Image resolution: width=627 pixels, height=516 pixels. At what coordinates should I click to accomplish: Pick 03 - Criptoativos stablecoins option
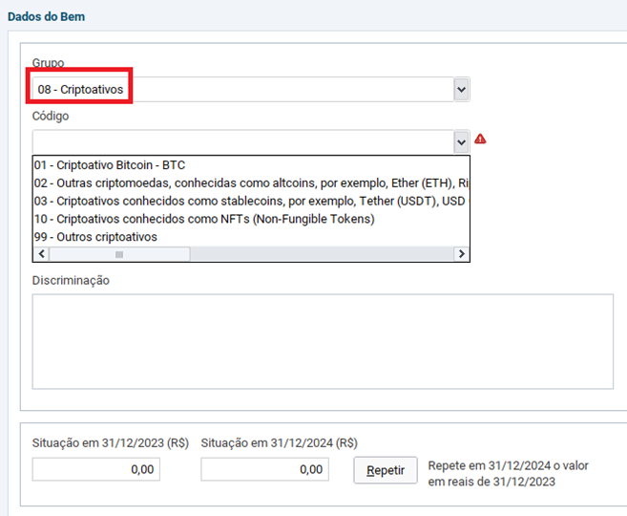248,201
